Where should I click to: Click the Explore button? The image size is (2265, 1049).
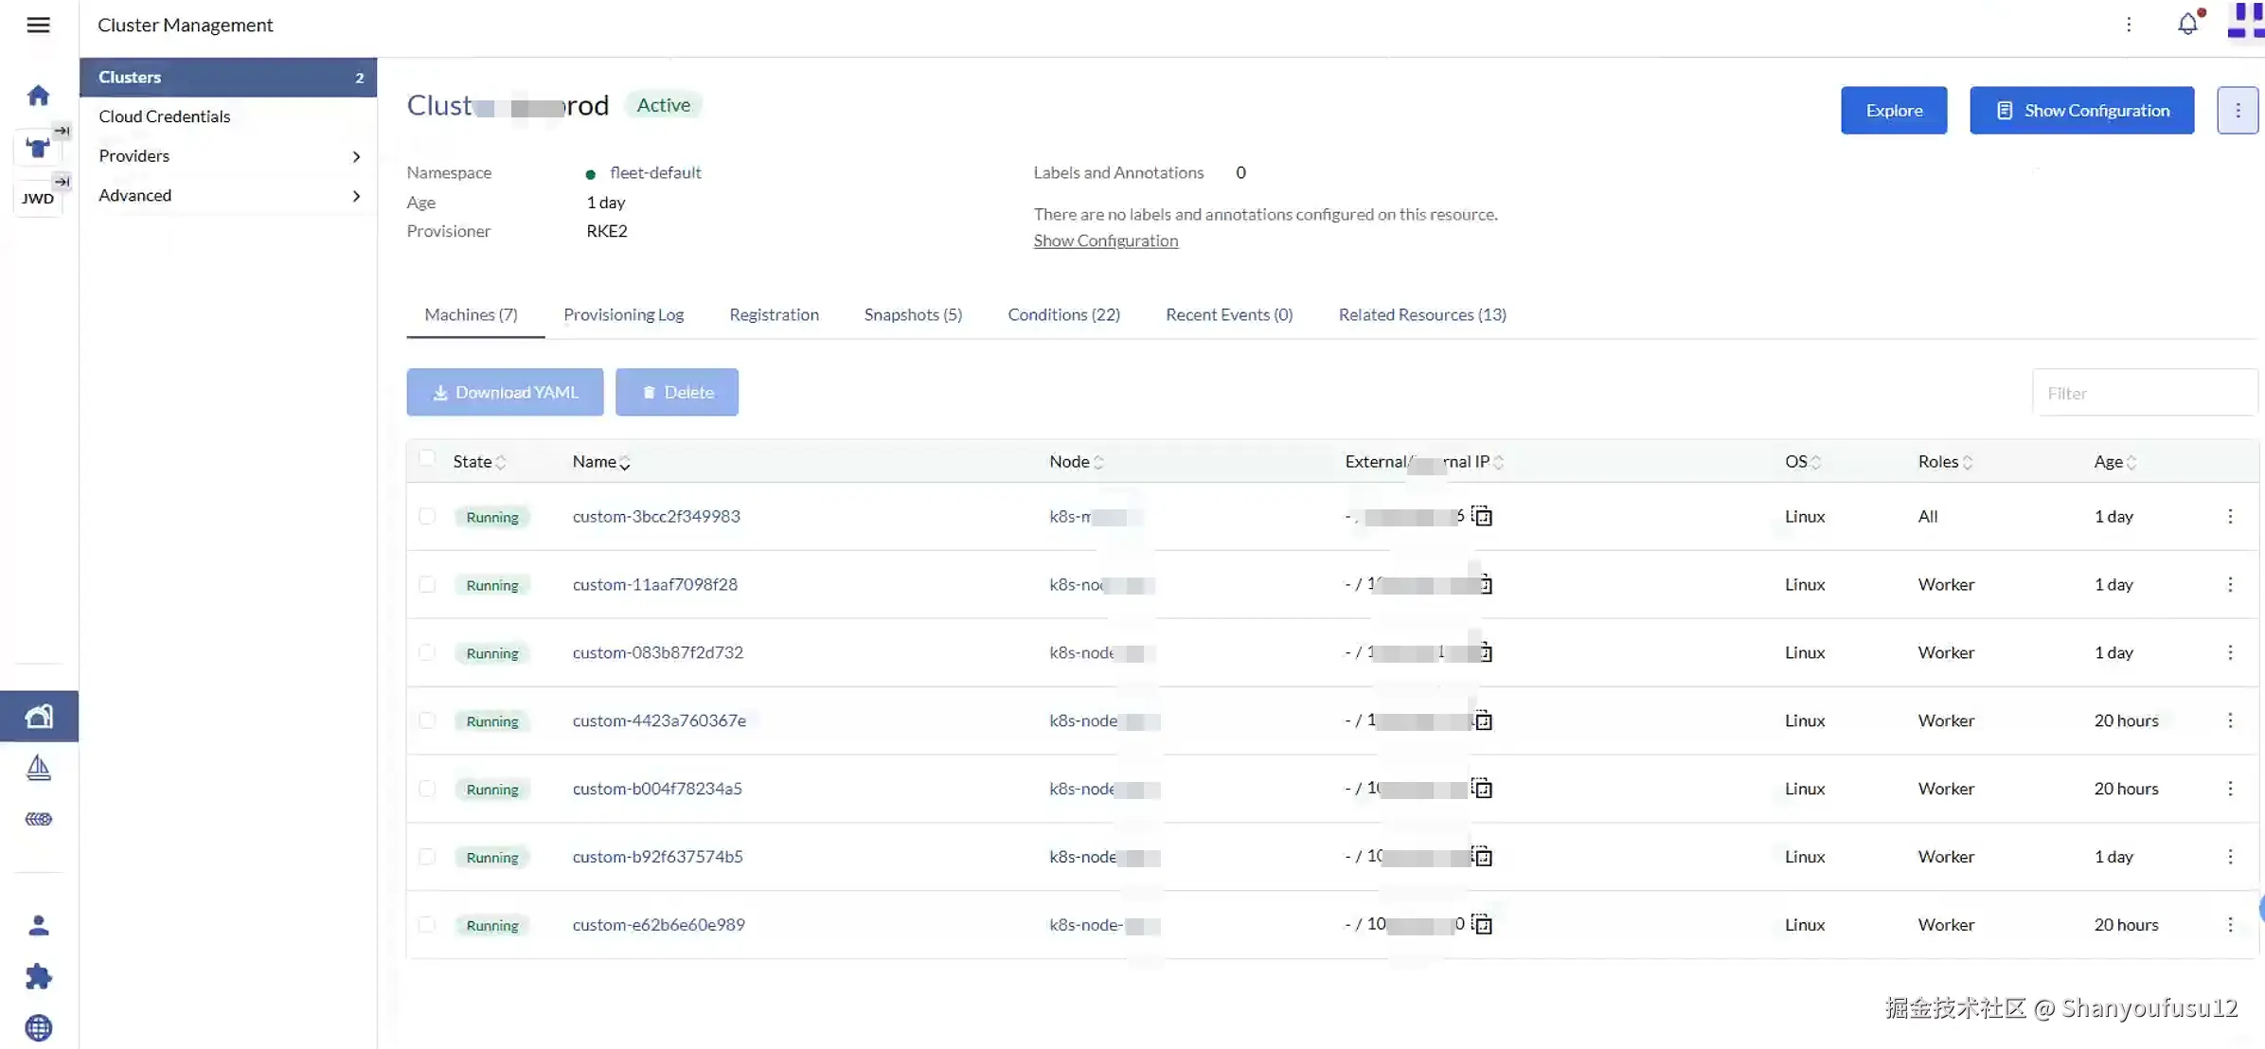tap(1894, 111)
